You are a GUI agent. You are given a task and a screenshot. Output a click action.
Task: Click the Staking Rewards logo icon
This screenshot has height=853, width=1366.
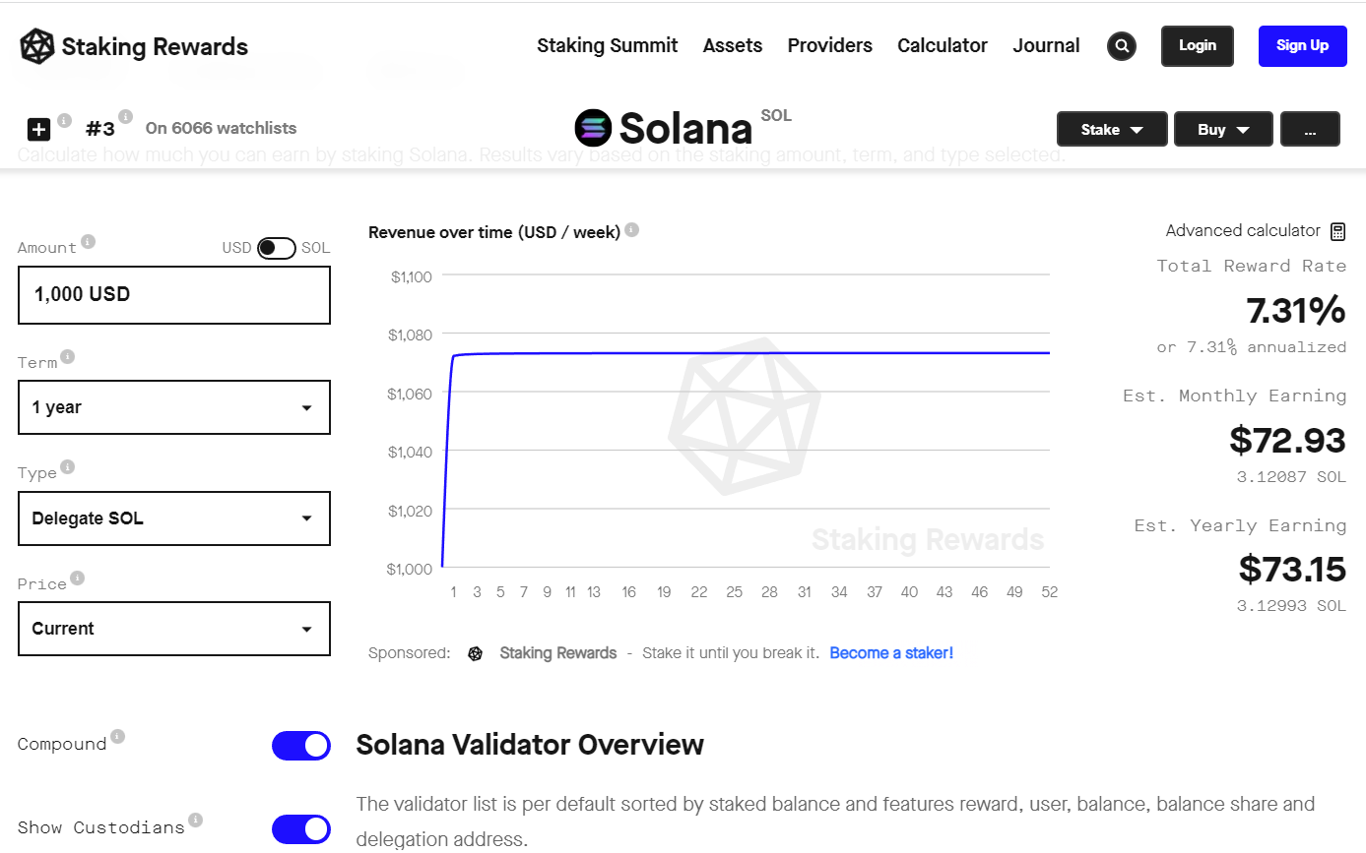coord(37,46)
